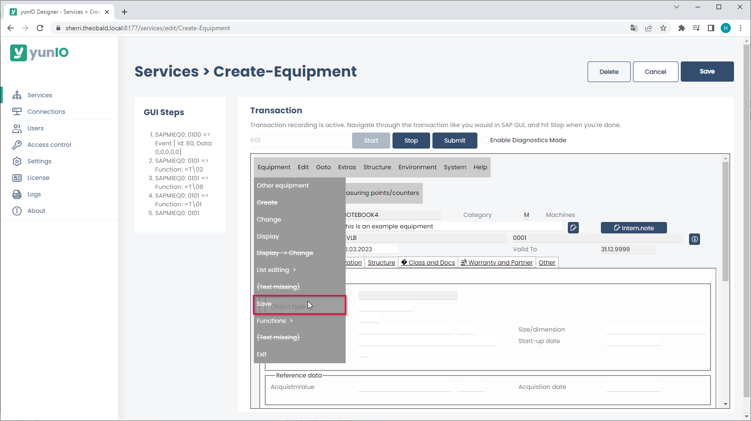Open a new browser tab
The height and width of the screenshot is (421, 751).
(124, 12)
